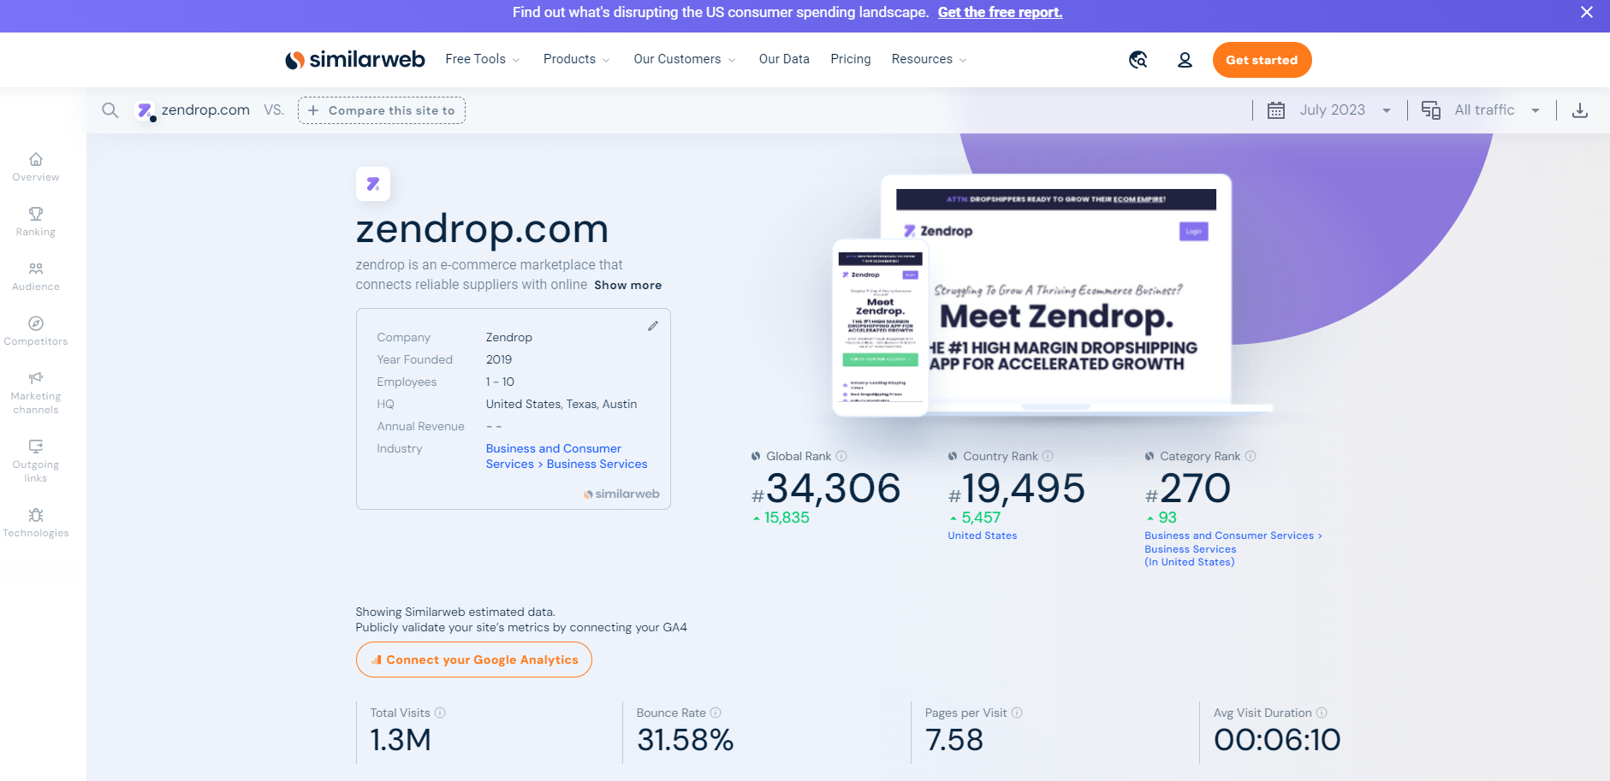
Task: Edit company info with pencil icon
Action: click(653, 326)
